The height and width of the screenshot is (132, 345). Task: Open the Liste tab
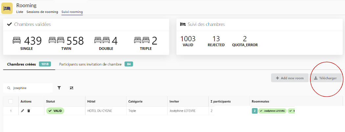coord(20,12)
